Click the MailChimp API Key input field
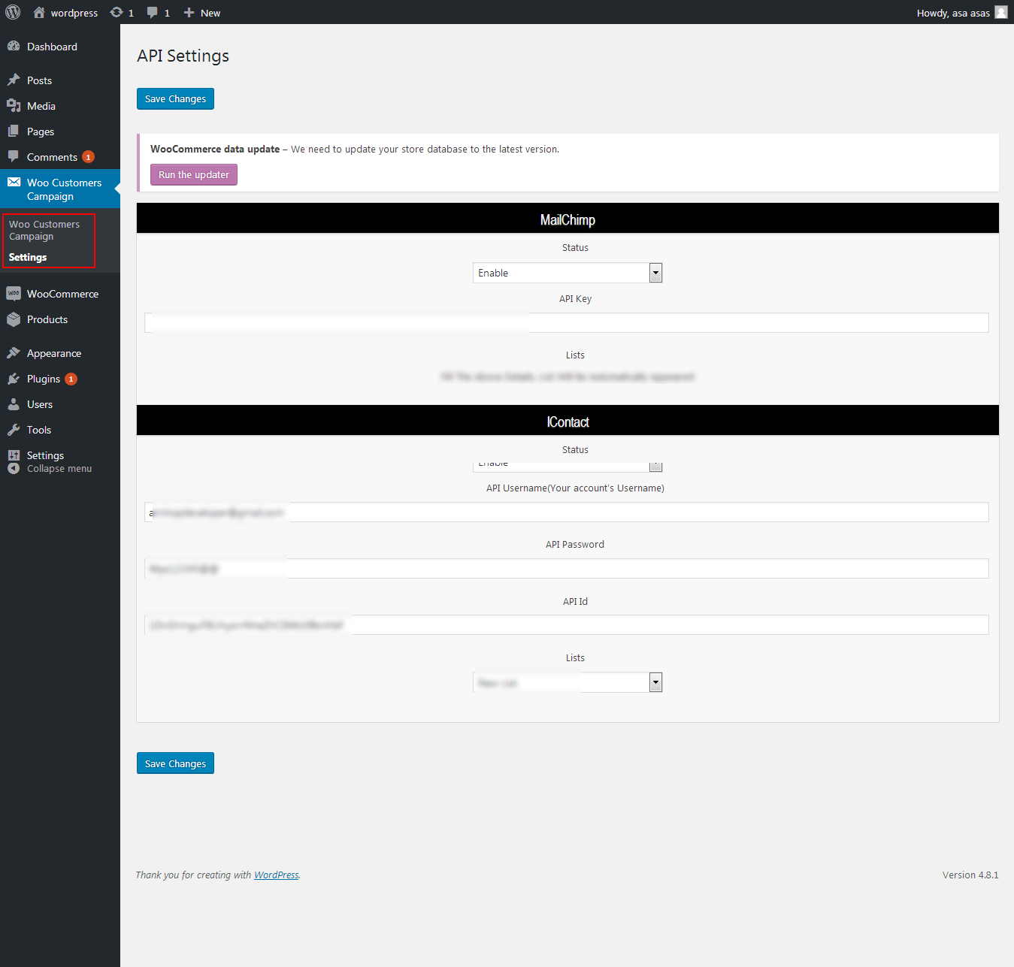This screenshot has height=967, width=1014. coord(567,322)
